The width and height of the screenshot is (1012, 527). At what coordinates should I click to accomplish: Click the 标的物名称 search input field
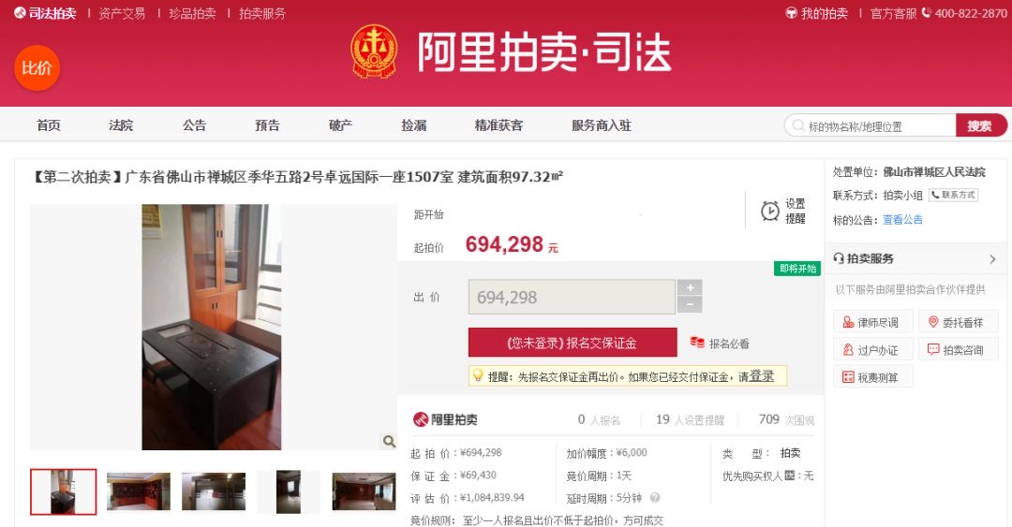point(870,125)
